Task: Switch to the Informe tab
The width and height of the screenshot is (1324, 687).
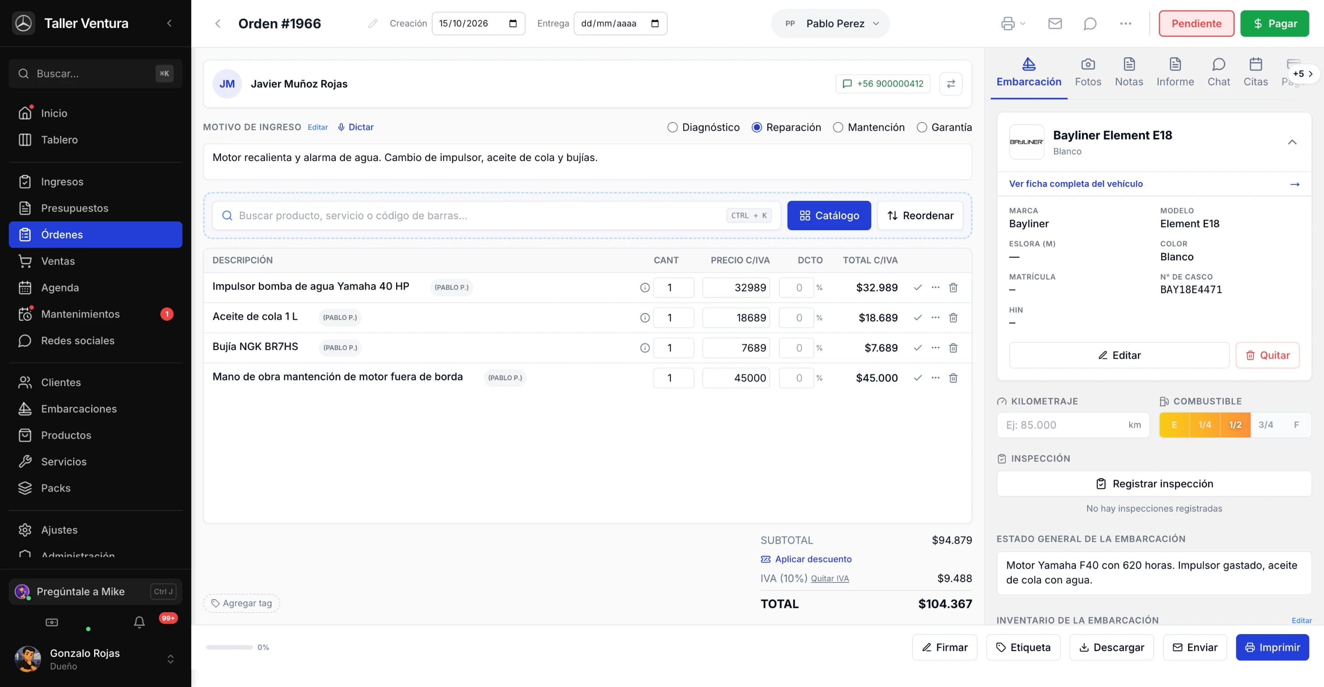Action: point(1175,73)
